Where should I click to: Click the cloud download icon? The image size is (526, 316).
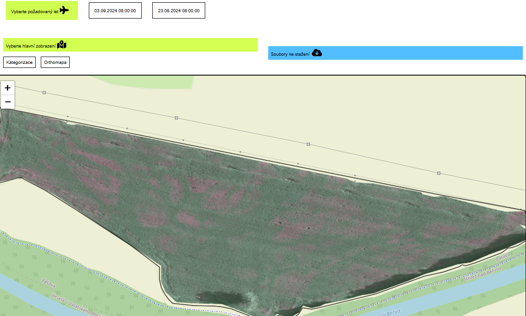click(317, 53)
